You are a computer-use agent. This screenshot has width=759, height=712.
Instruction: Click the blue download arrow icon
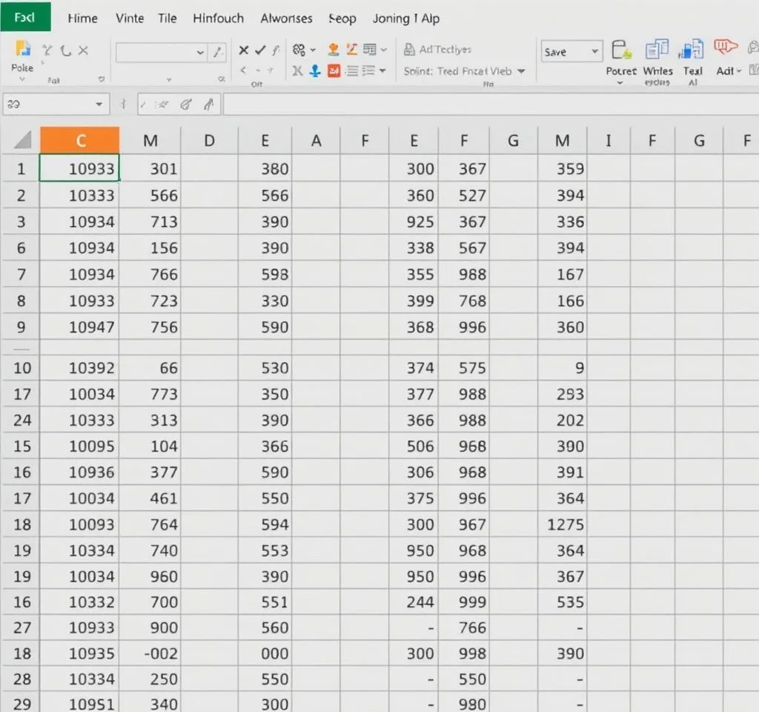point(315,71)
